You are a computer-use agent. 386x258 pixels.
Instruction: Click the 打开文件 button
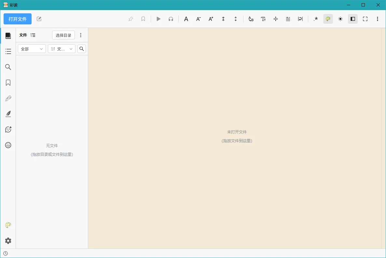click(18, 19)
